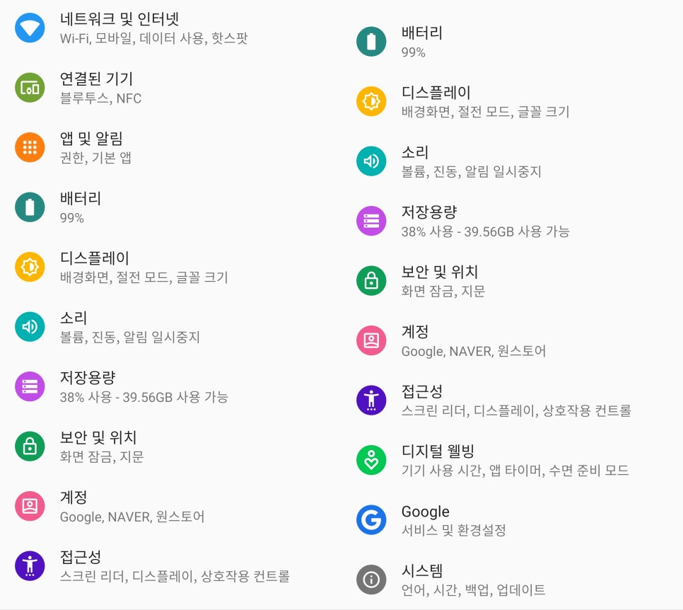This screenshot has height=610, width=683.
Task: Open Google 서비스 및 환경설정
Action: 512,519
